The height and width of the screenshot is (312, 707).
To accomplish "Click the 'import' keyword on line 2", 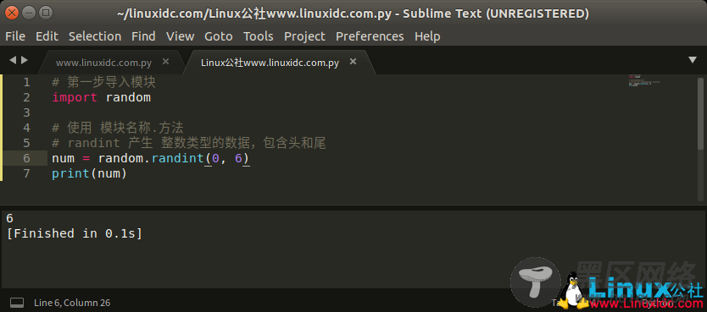I will coord(75,97).
